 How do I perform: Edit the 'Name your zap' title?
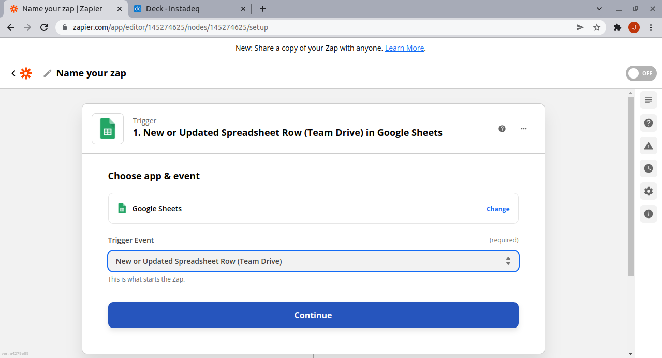(91, 73)
